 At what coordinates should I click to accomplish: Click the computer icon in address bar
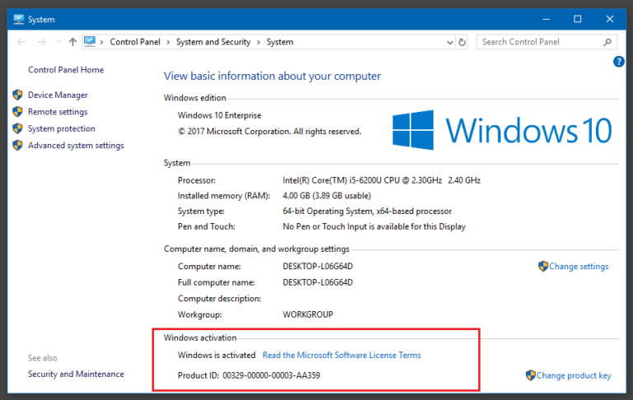[x=90, y=42]
